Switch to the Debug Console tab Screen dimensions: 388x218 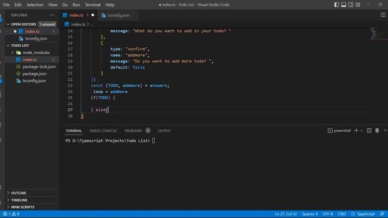[x=103, y=131]
